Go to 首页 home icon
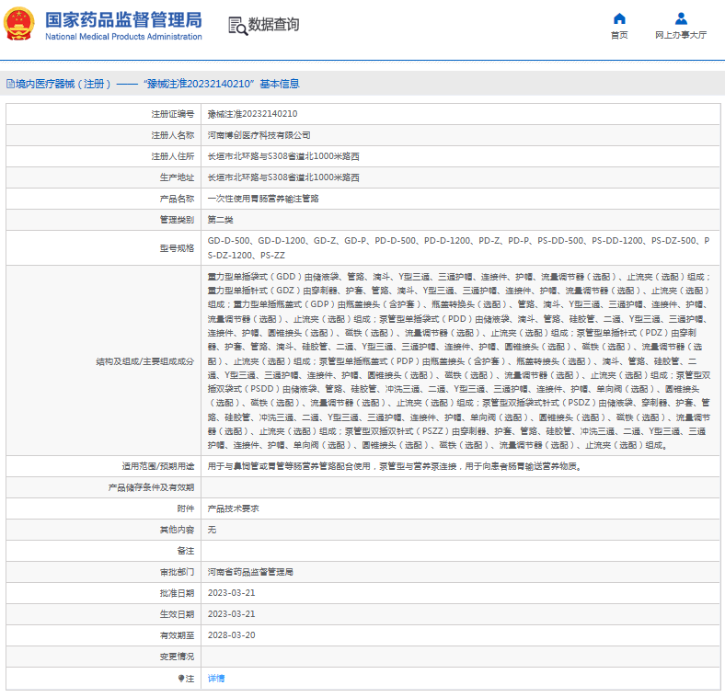 pos(619,18)
